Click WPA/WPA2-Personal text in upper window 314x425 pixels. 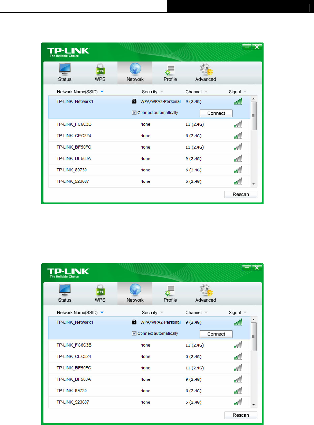click(x=160, y=102)
